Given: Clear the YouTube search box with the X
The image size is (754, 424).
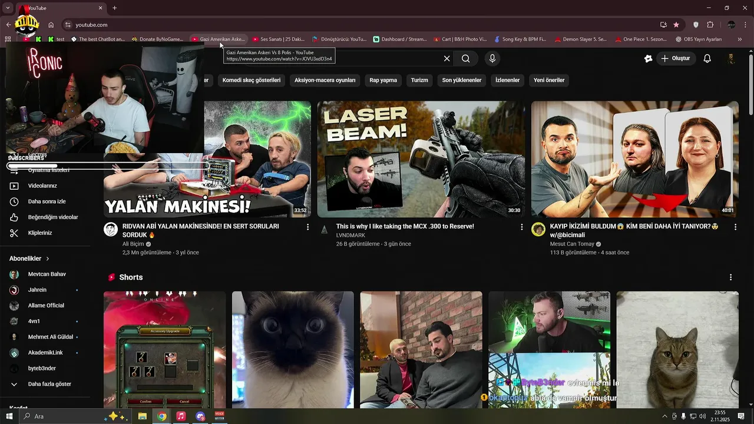Looking at the screenshot, I should pos(447,58).
